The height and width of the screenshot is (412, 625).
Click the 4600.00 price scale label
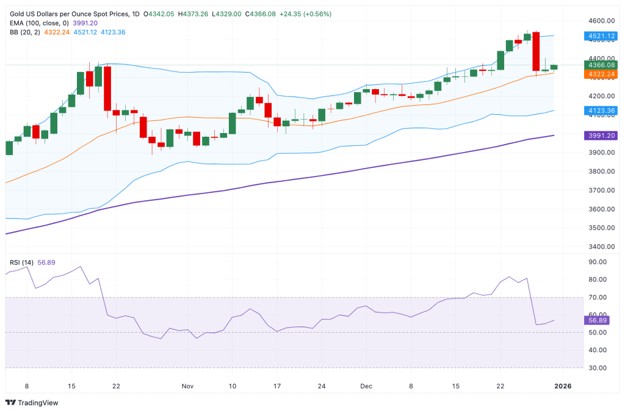pos(601,21)
